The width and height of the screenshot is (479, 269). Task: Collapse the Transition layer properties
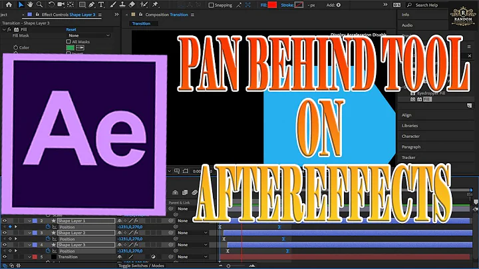coord(30,257)
